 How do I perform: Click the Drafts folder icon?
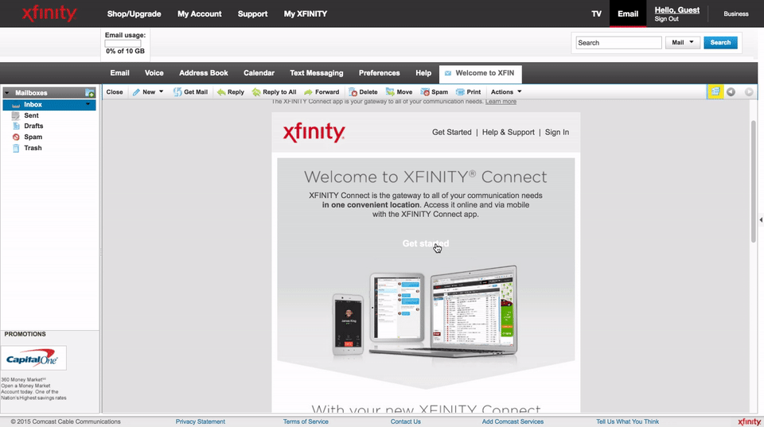point(16,126)
